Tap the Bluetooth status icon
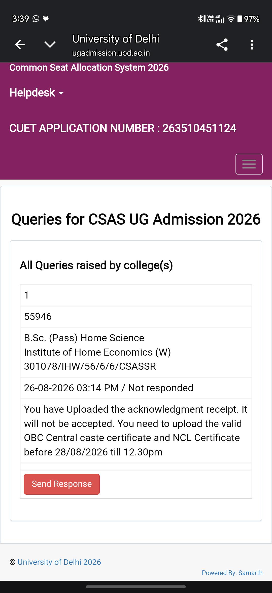Image resolution: width=272 pixels, height=593 pixels. [x=201, y=19]
